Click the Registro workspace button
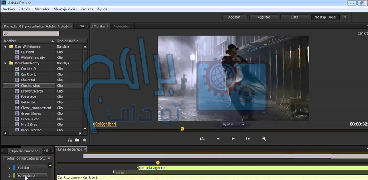 pos(264,17)
